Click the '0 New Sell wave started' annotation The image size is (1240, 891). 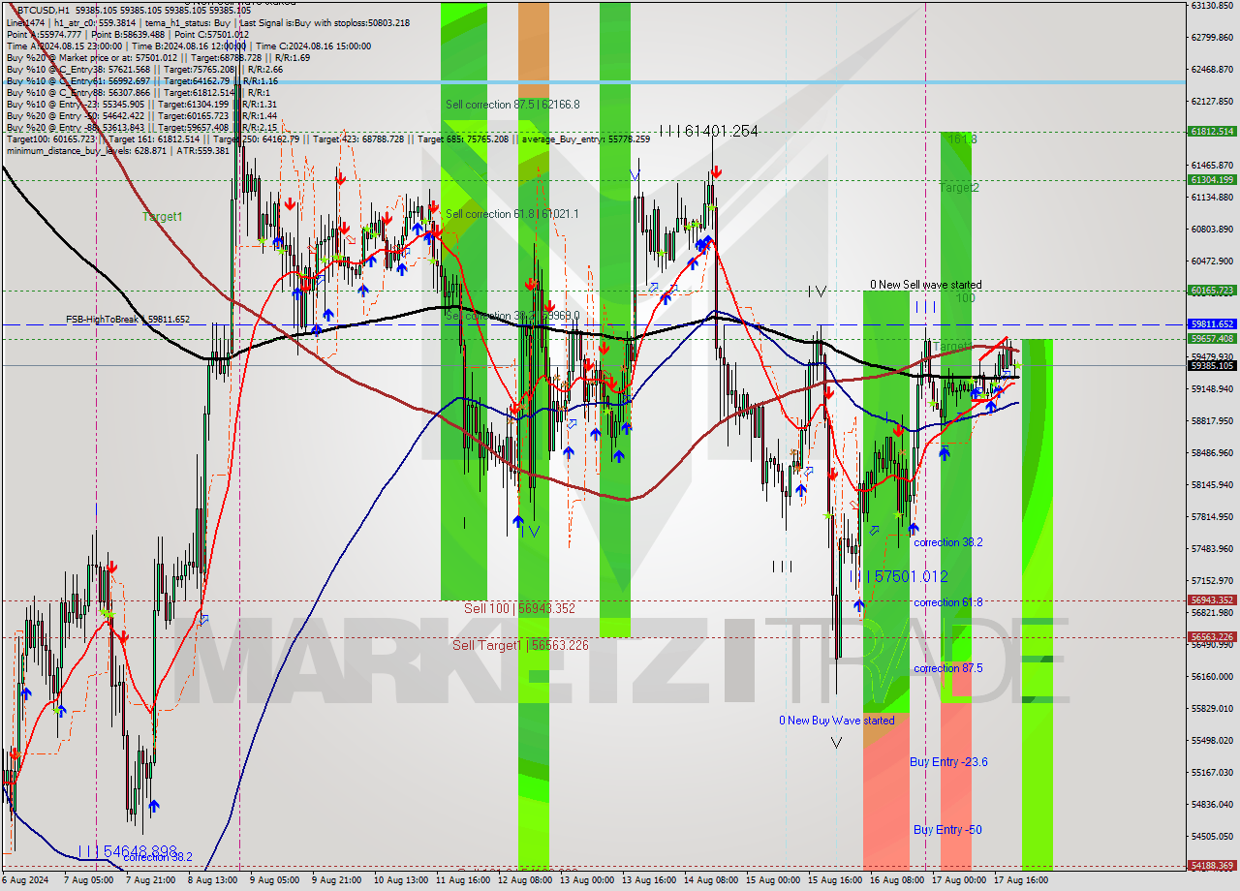pyautogui.click(x=925, y=285)
